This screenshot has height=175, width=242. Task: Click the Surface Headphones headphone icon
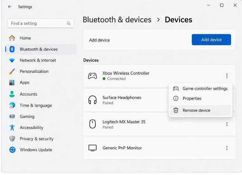coord(92,100)
